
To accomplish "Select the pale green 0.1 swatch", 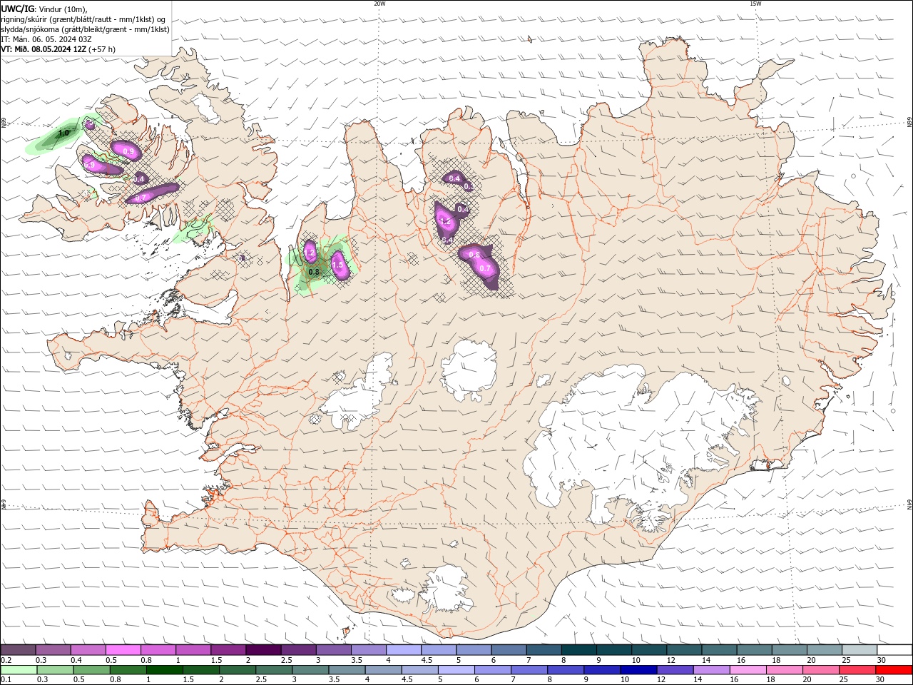I will pos(19,669).
